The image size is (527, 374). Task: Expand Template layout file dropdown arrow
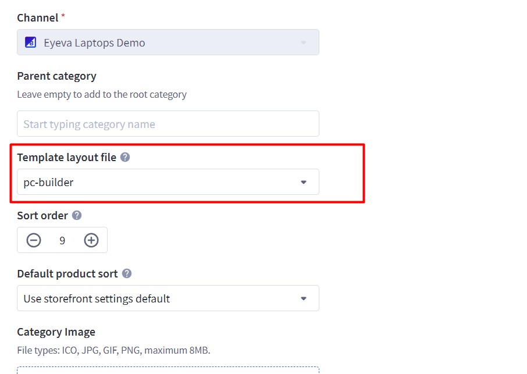coord(304,182)
